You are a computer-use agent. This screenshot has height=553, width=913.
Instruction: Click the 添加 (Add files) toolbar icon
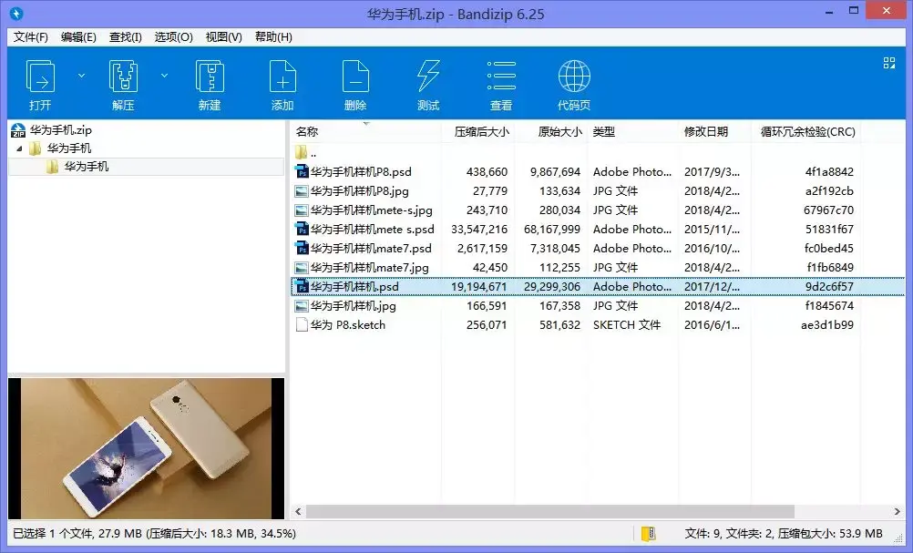(282, 77)
